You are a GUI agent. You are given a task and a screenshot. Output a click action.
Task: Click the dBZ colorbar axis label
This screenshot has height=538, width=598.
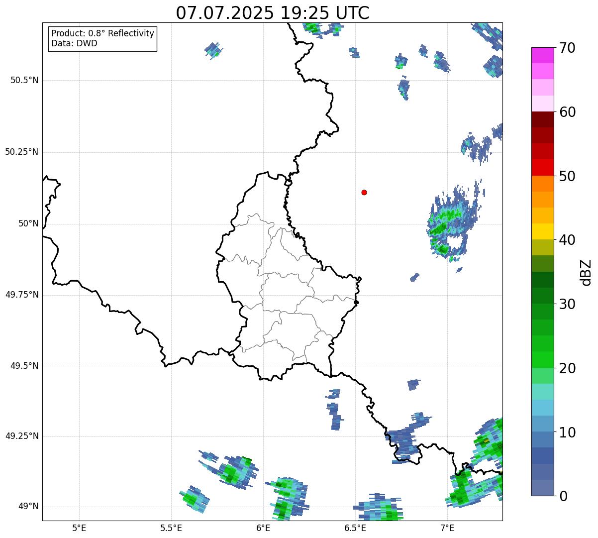(x=586, y=272)
